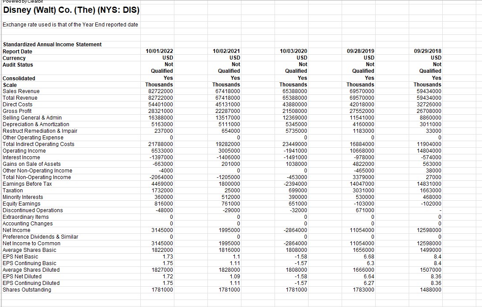Click the 2020 gross profit value 21508000
The width and height of the screenshot is (482, 307).
(295, 111)
